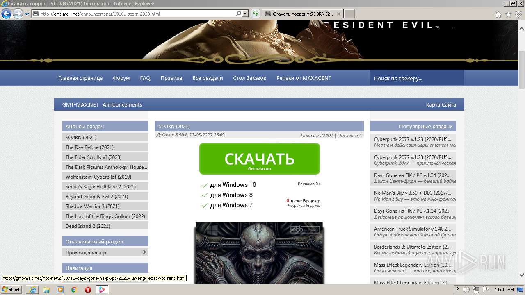
Task: Open The Dark Pictures Anthology announcement
Action: [105, 167]
